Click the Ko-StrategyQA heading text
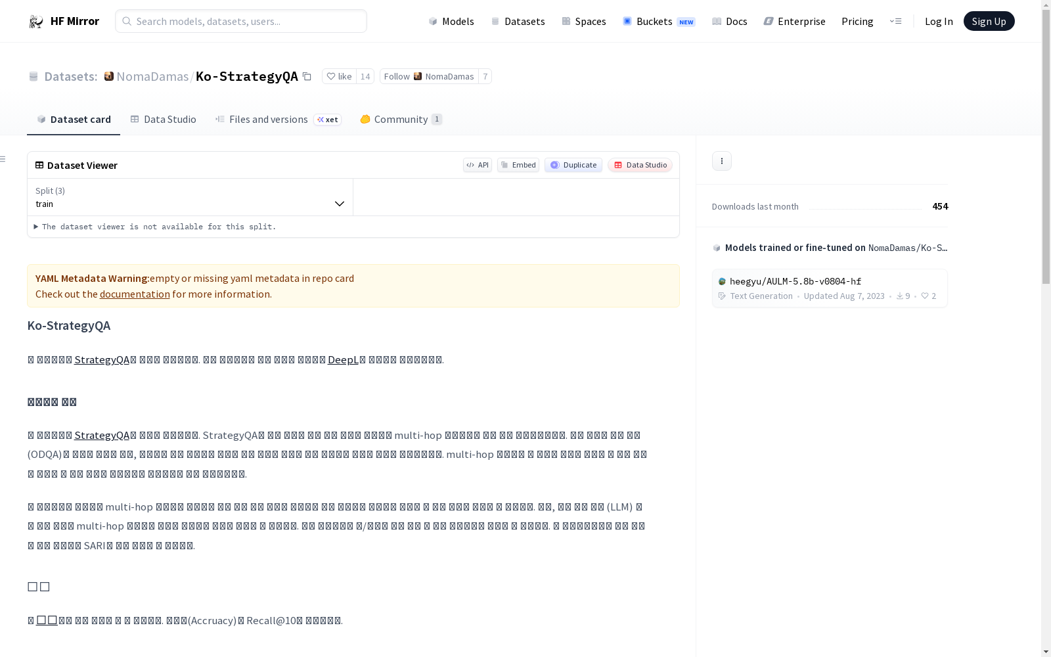Viewport: 1051px width, 657px height. tap(69, 325)
